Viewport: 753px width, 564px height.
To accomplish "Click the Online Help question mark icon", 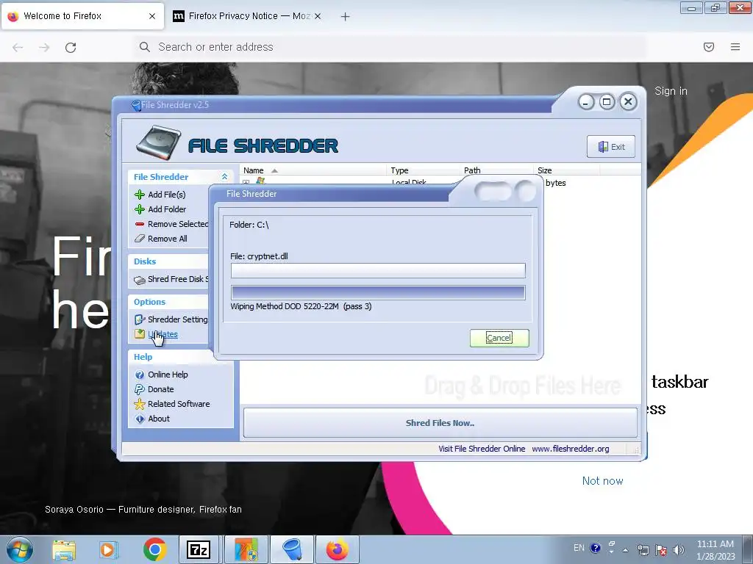I will tap(140, 375).
